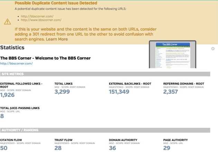This screenshot has width=218, height=152.
Task: Click the CITATION FLOW label
Action: 11,140
